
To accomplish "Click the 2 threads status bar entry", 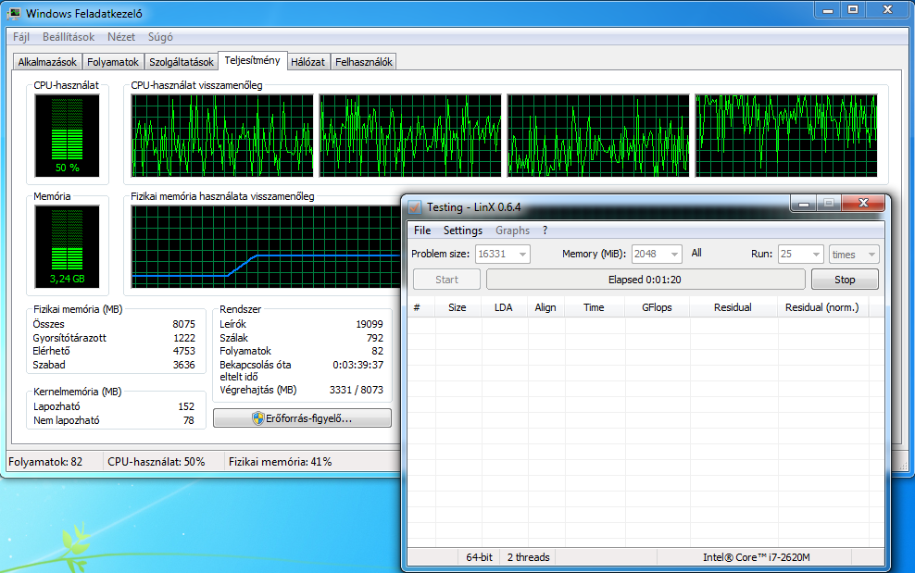I will (528, 557).
